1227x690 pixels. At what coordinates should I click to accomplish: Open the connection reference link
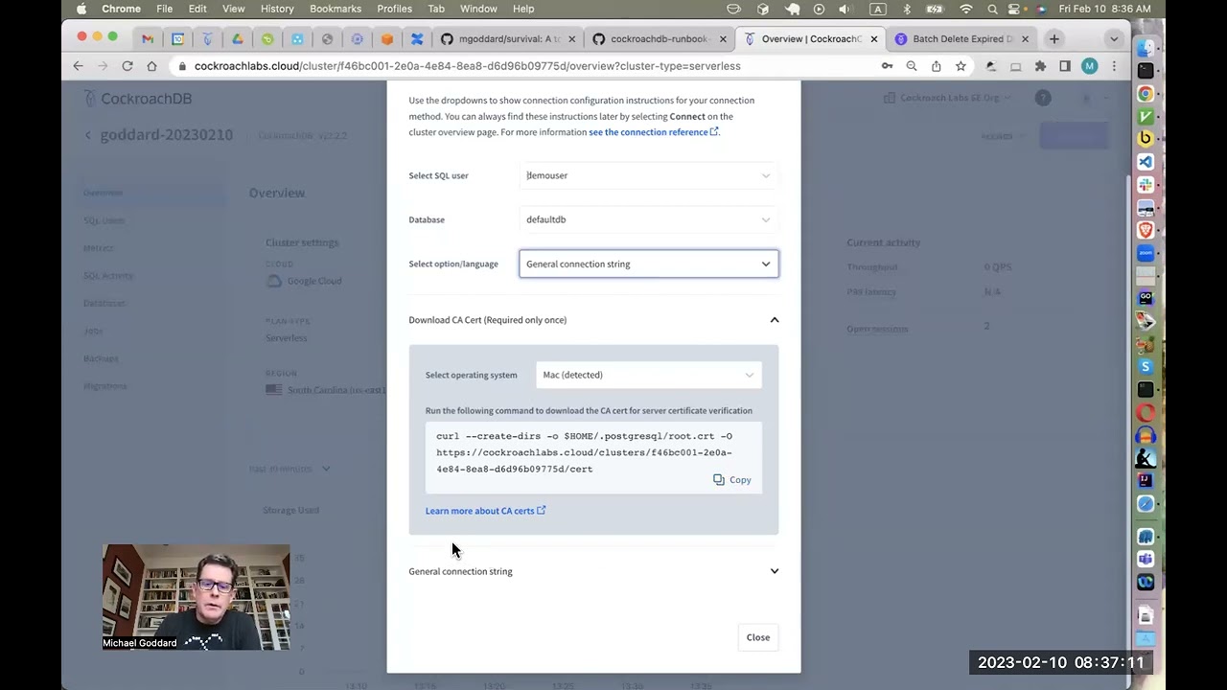tap(653, 132)
